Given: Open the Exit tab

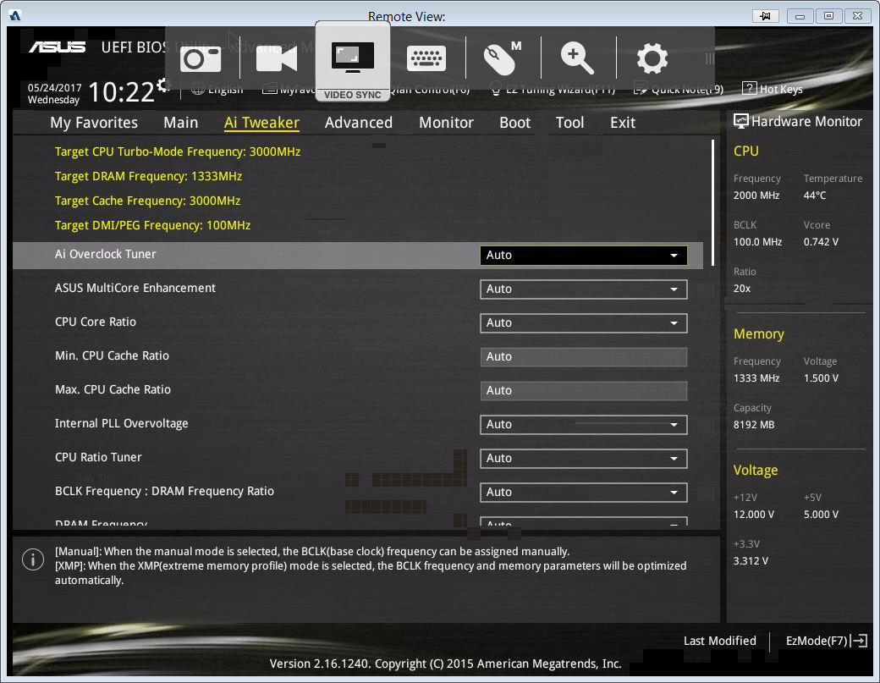Looking at the screenshot, I should 623,123.
